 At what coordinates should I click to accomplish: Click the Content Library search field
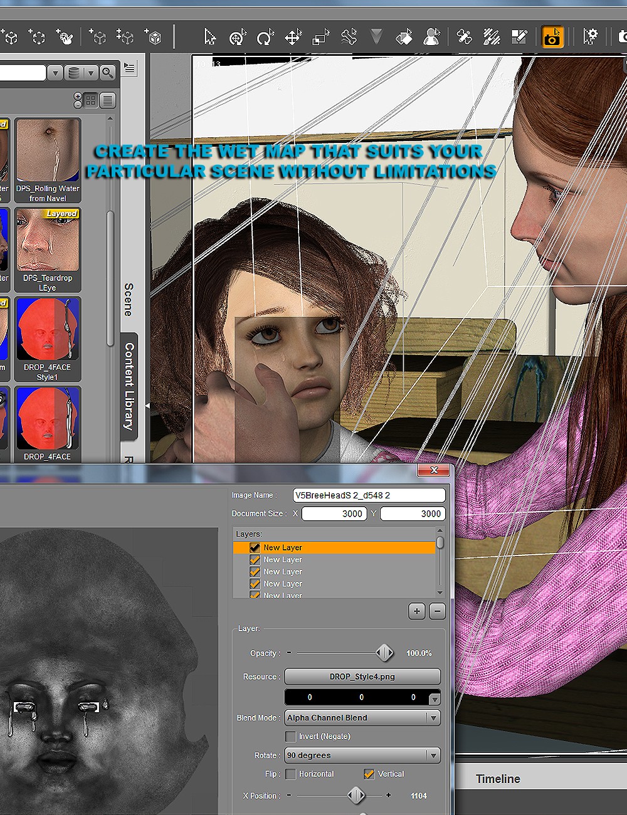tap(23, 73)
